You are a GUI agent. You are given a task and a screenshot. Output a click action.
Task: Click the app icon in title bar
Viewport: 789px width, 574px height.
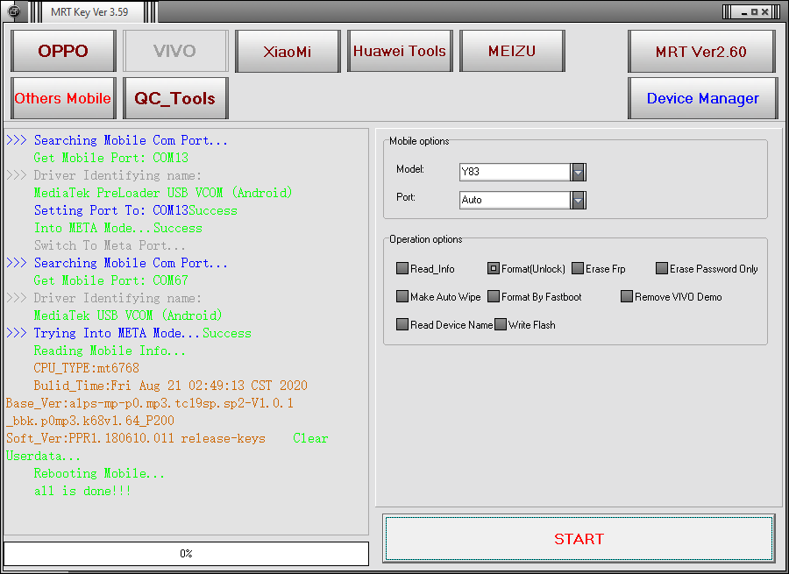click(x=14, y=11)
